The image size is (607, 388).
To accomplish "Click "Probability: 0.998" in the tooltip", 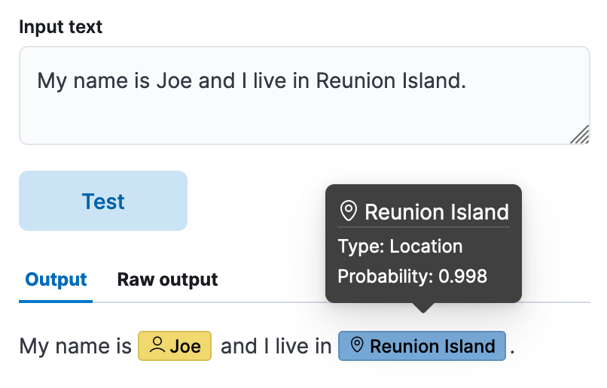I will (x=412, y=276).
